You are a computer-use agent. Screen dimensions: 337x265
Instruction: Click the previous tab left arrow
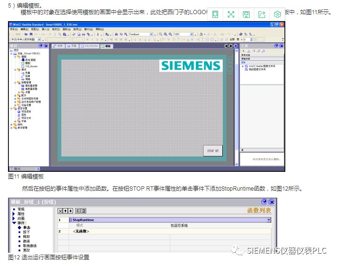coord(226,46)
